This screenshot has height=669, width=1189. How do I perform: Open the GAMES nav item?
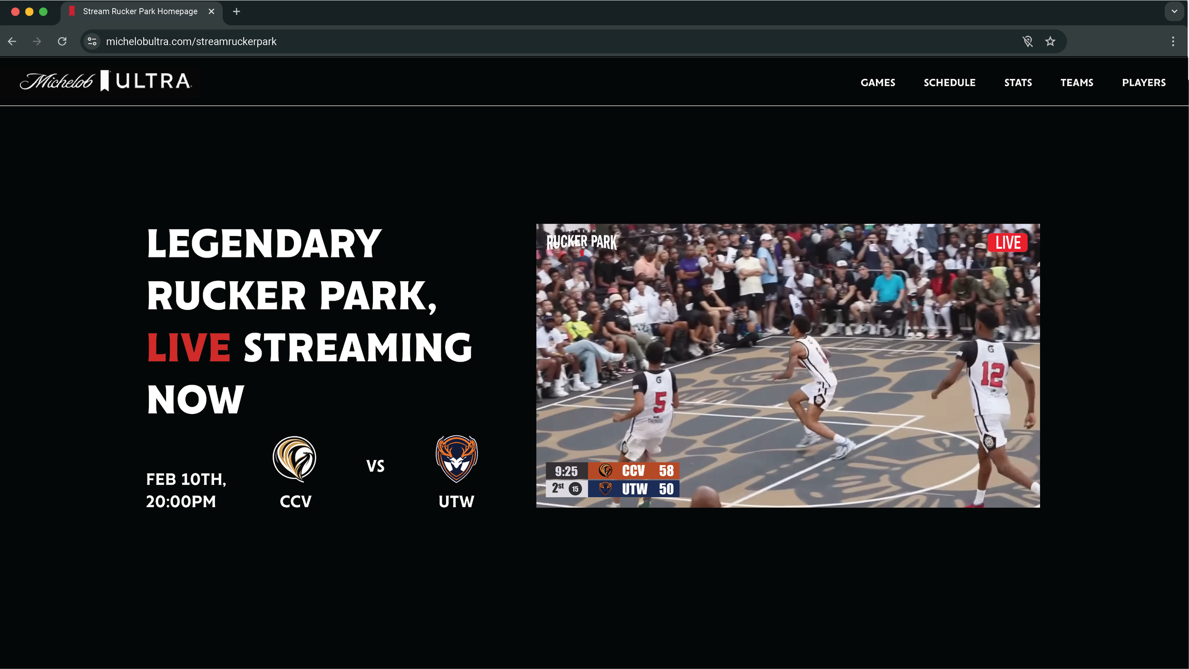pos(877,83)
